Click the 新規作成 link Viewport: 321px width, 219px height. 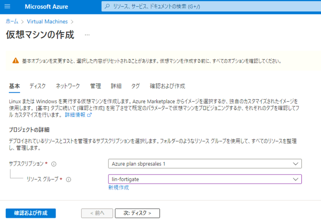118,188
